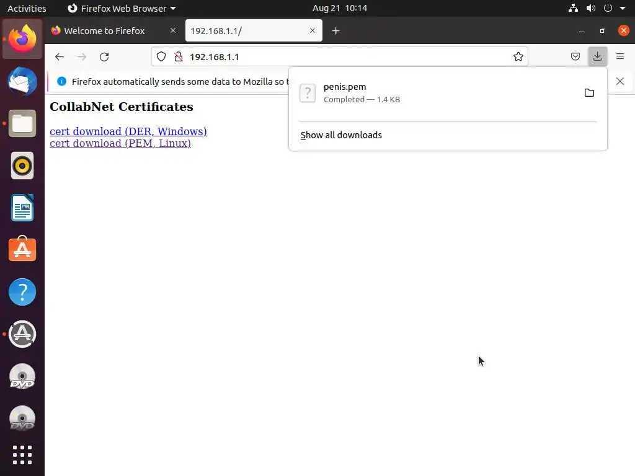Viewport: 635px width, 476px height.
Task: Click the power icon in top bar
Action: [x=608, y=8]
